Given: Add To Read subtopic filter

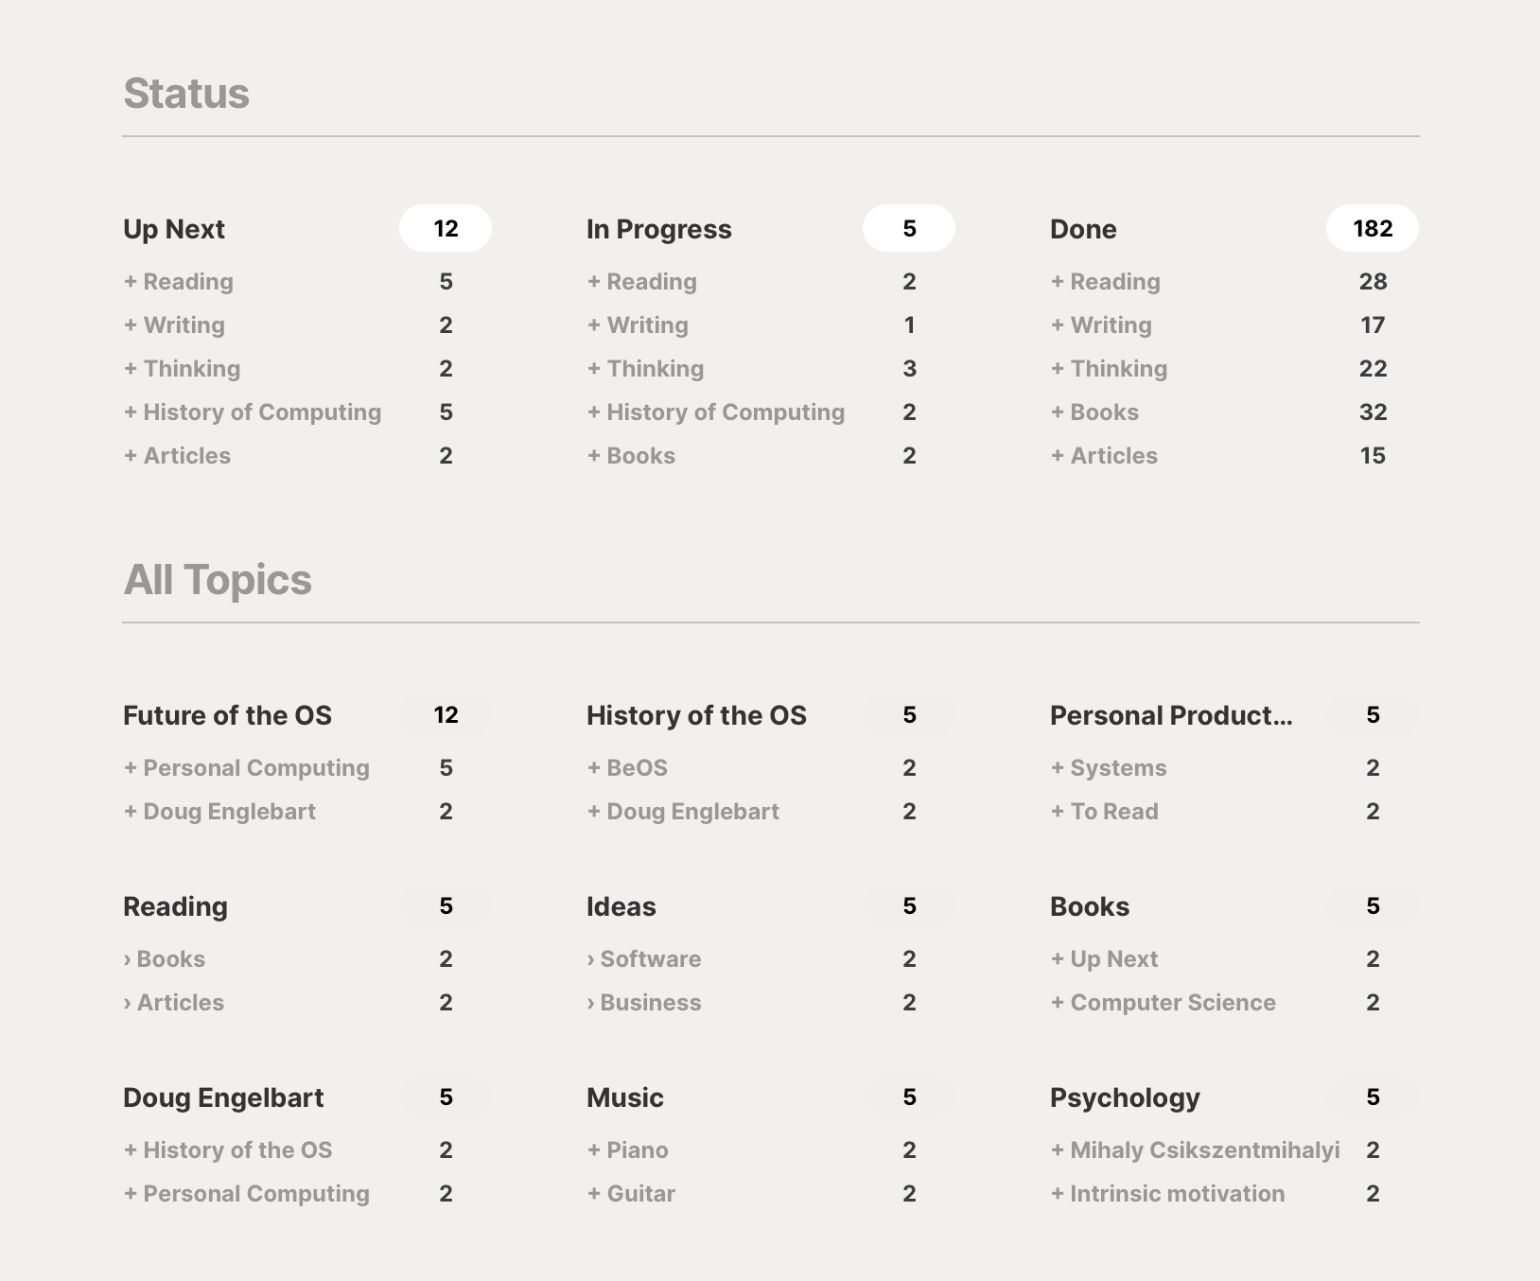Looking at the screenshot, I should click(1104, 811).
